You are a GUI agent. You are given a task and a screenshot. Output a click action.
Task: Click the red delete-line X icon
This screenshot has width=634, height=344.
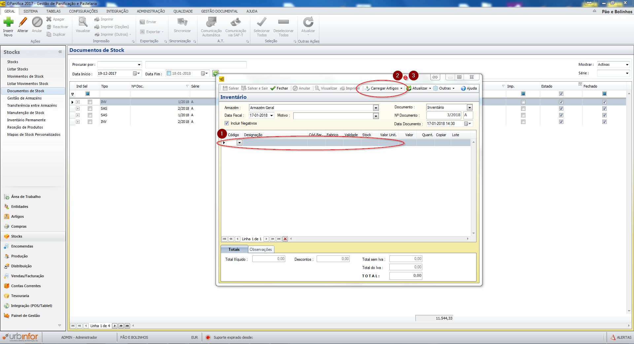pyautogui.click(x=285, y=239)
